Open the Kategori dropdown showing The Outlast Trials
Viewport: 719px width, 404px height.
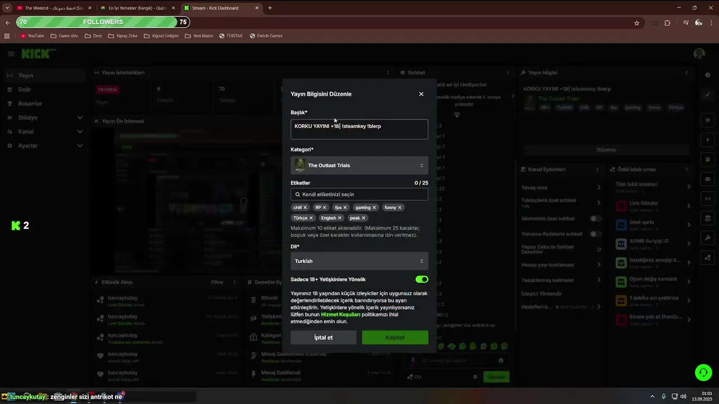click(x=359, y=166)
